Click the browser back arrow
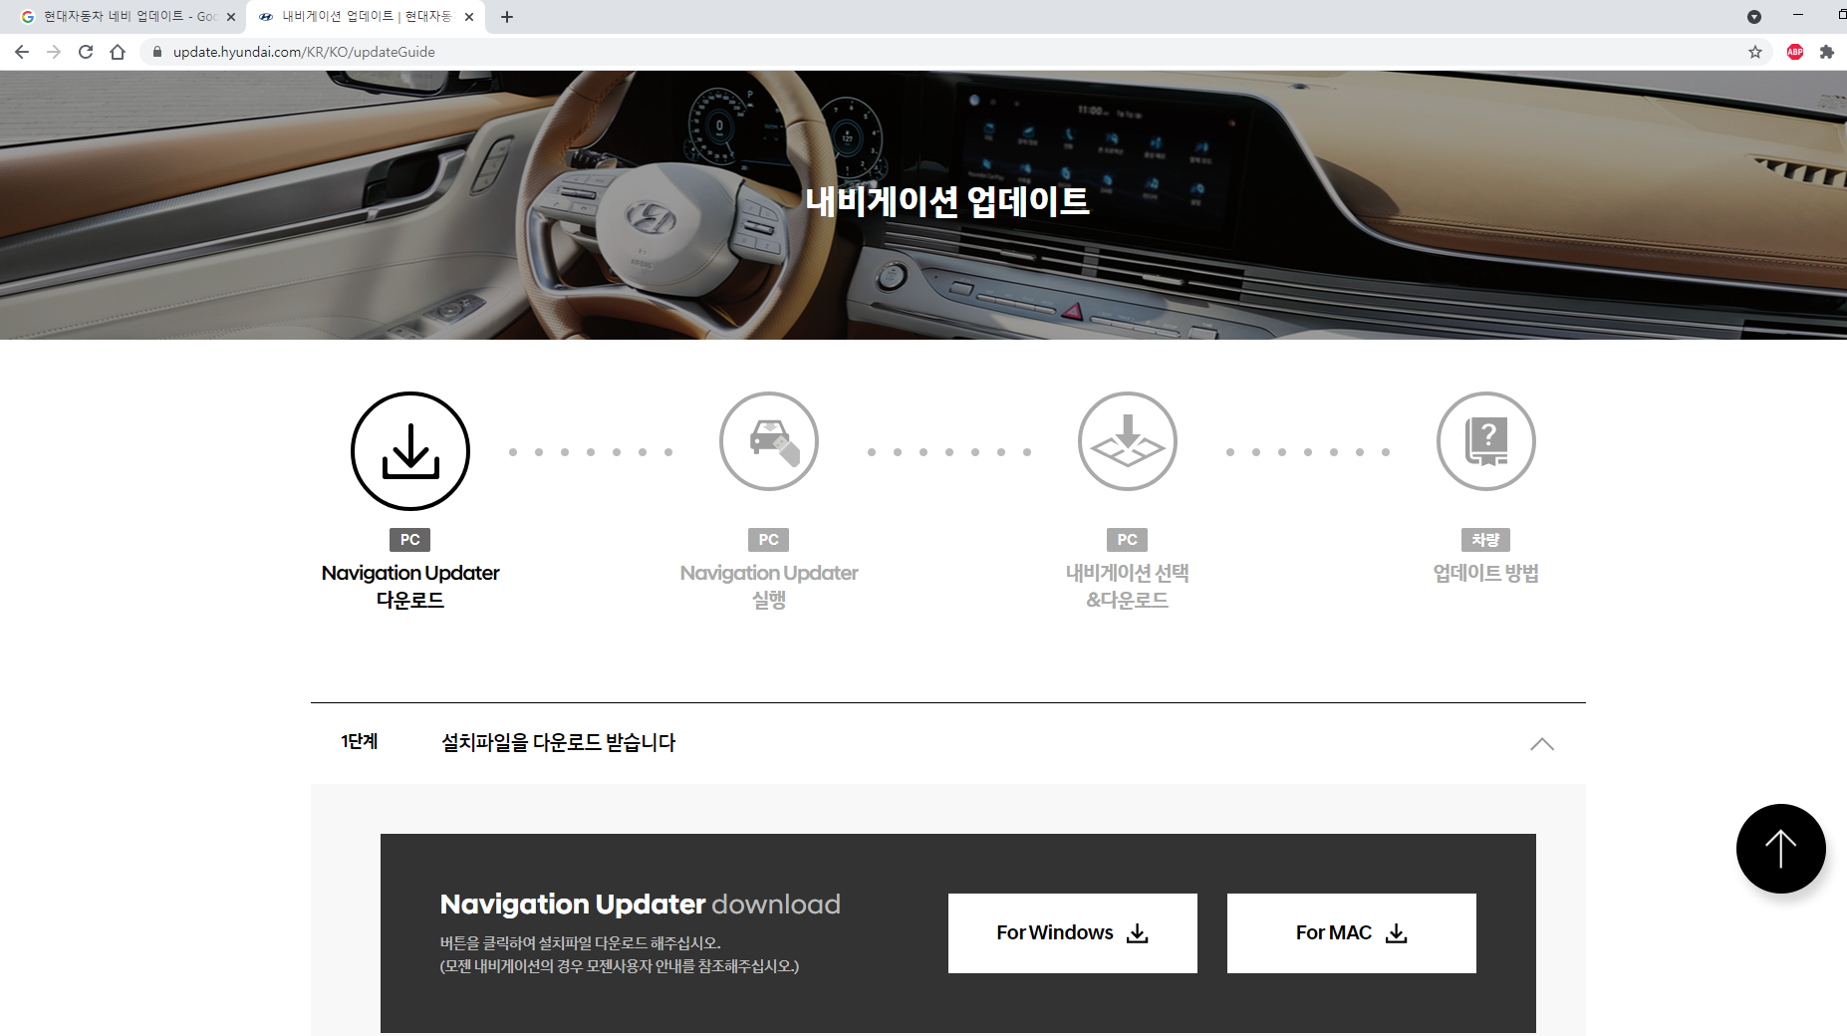Image resolution: width=1847 pixels, height=1036 pixels. (22, 52)
